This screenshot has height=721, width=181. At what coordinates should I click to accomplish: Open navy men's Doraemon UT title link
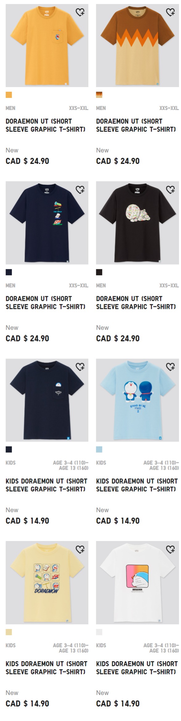click(45, 302)
